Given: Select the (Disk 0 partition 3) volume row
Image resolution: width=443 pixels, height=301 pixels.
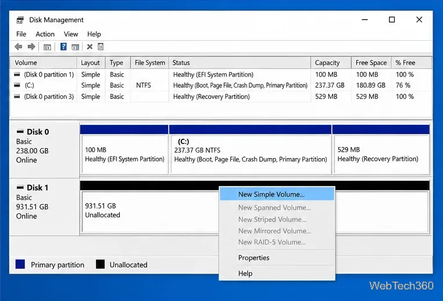Looking at the screenshot, I should point(220,96).
